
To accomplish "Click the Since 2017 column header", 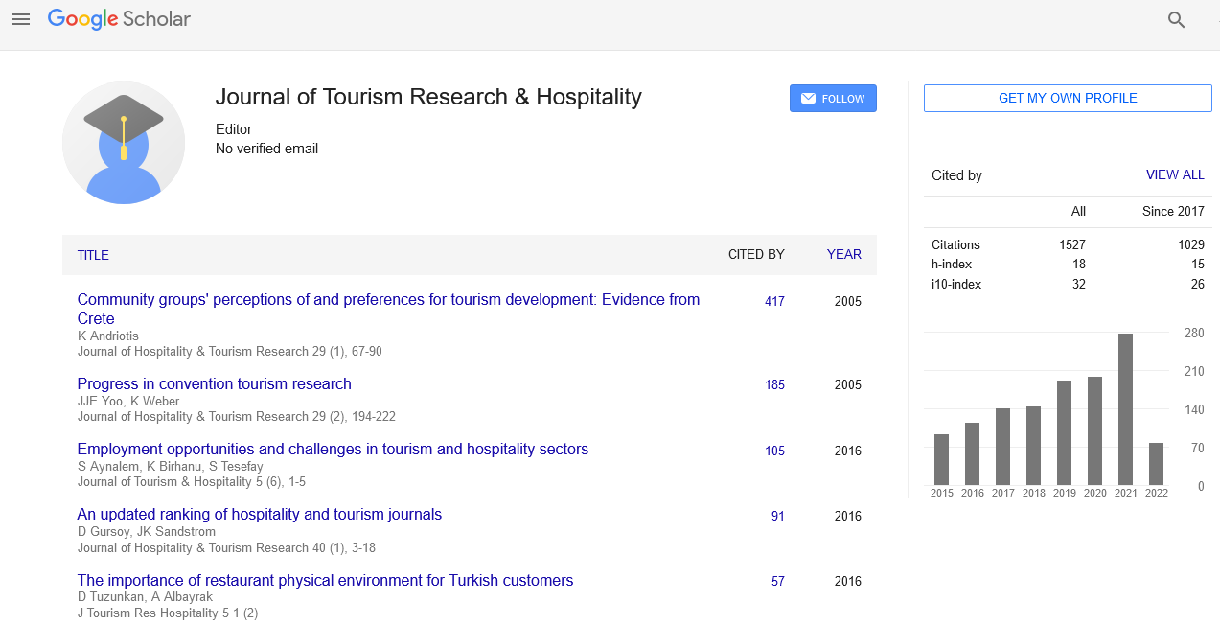I will 1173,212.
